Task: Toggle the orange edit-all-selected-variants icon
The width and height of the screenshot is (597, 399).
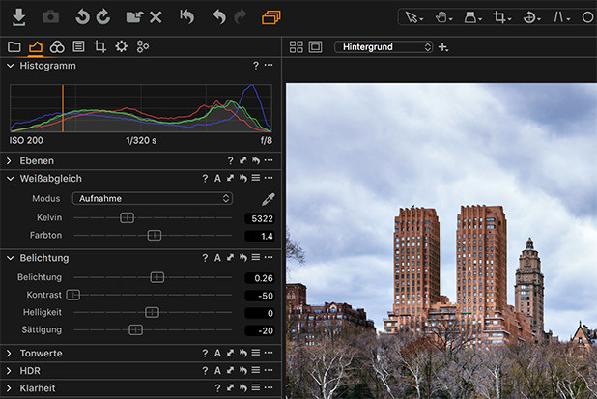Action: pos(271,17)
